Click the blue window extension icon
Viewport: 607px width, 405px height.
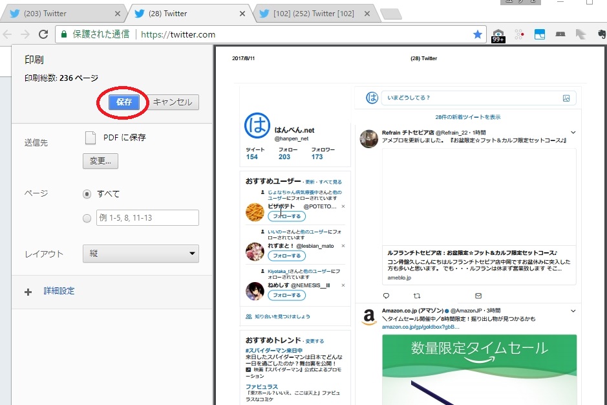point(540,34)
